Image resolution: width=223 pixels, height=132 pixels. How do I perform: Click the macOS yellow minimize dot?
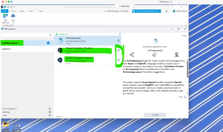[x=6, y=2]
